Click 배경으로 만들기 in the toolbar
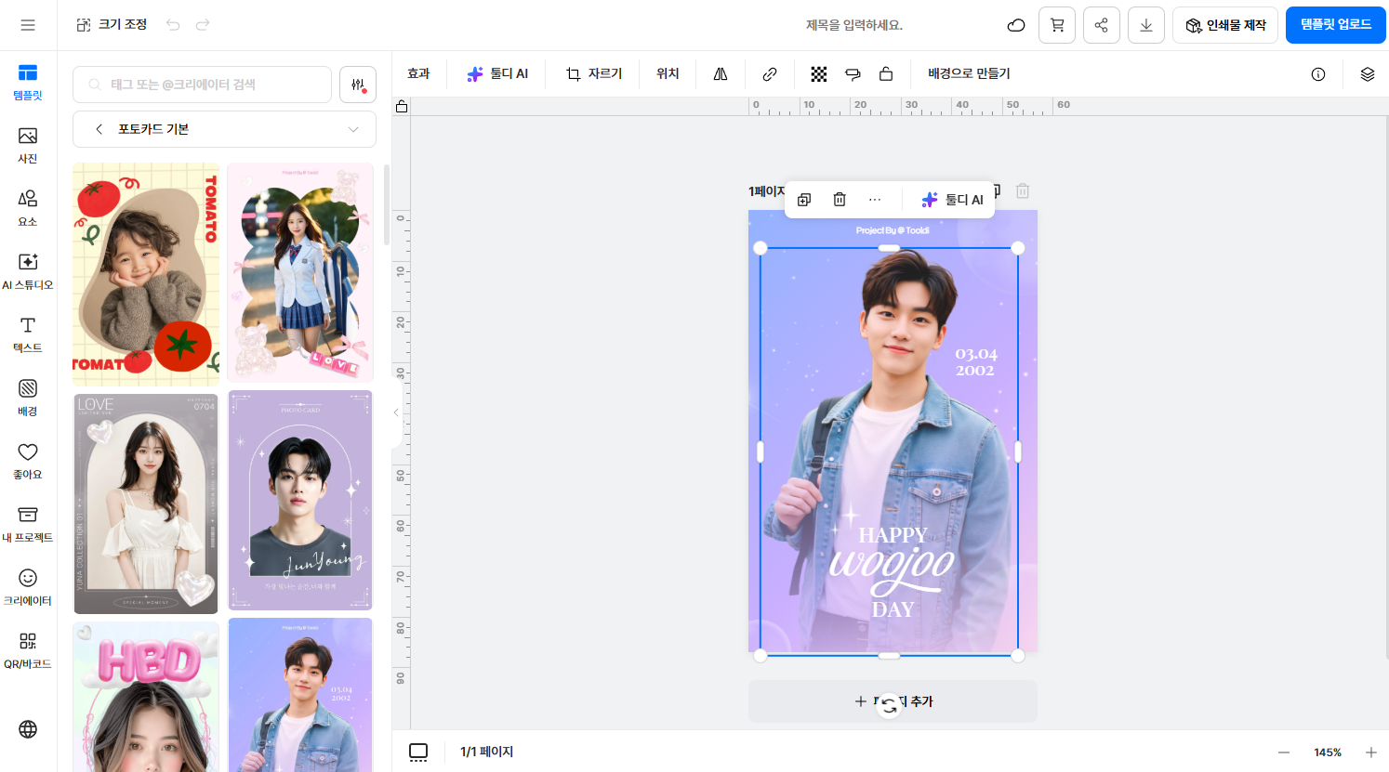 pos(969,74)
